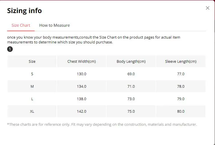Click the Size column header
This screenshot has width=215, height=145.
coord(32,61)
